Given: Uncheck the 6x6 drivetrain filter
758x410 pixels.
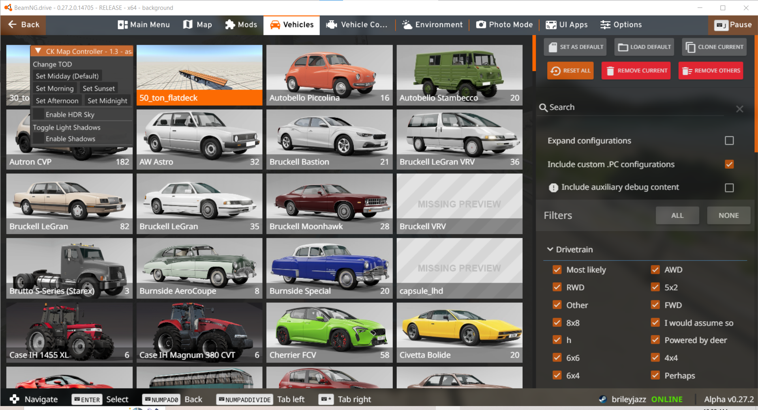Looking at the screenshot, I should (x=557, y=358).
